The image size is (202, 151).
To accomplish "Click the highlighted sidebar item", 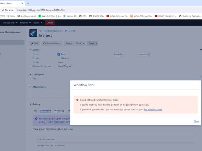I will (12, 42).
